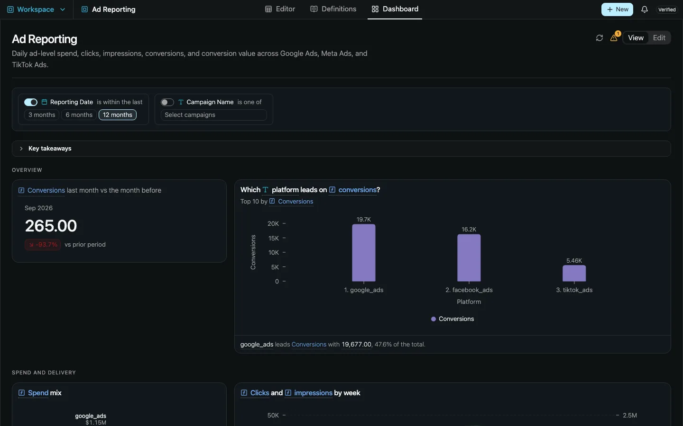Click the Ad Reporting breadcrumb title
Screen dimensions: 683x426
(x=114, y=9)
